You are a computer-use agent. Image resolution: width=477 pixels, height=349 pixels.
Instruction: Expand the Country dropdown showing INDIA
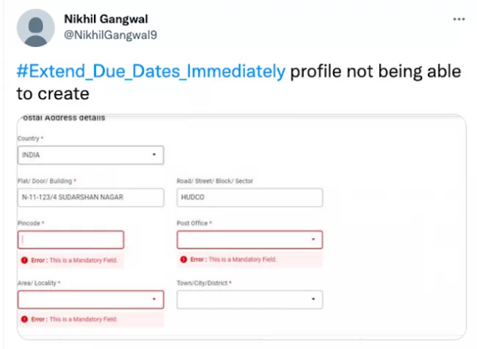click(x=91, y=155)
